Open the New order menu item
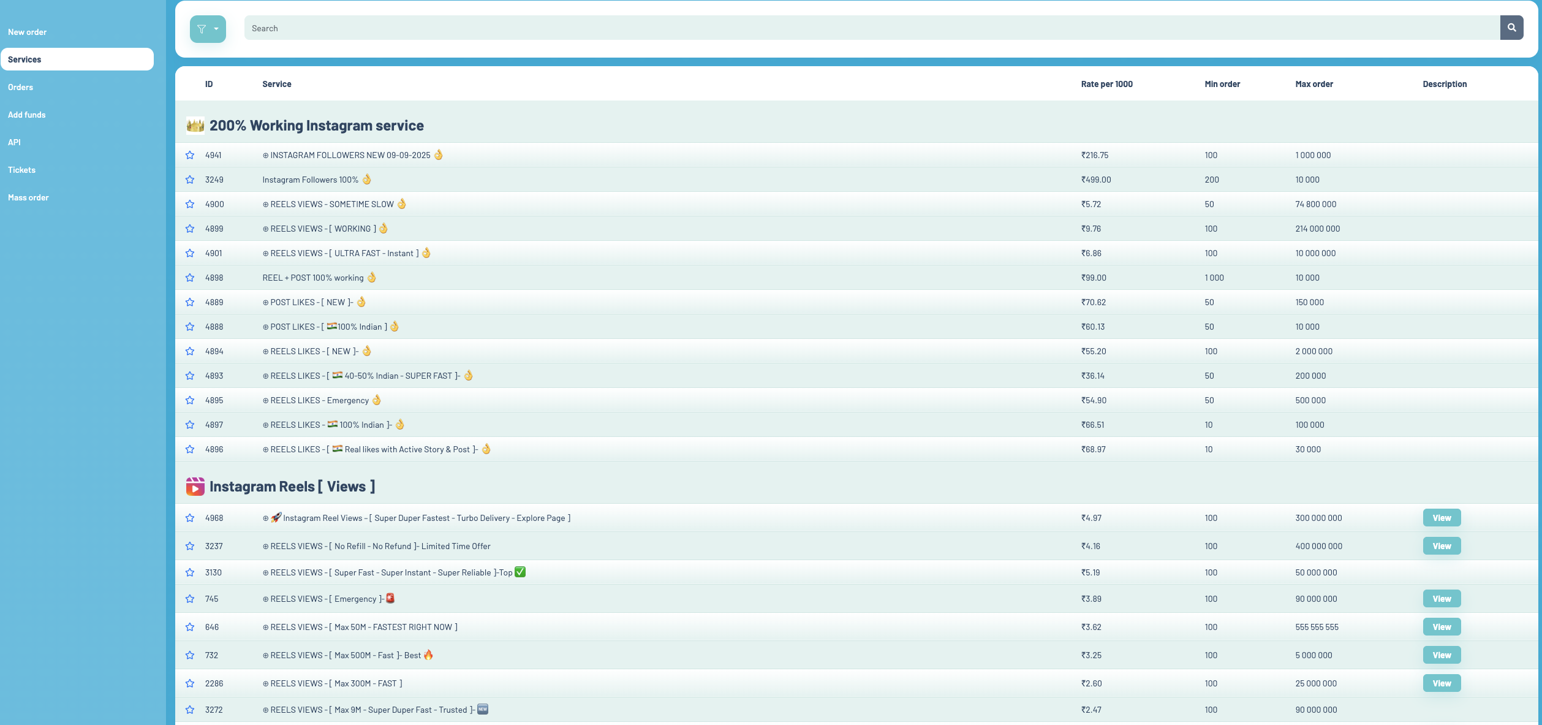 pyautogui.click(x=27, y=32)
